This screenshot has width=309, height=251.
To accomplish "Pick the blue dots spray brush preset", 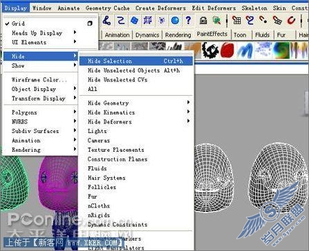I will [263, 50].
